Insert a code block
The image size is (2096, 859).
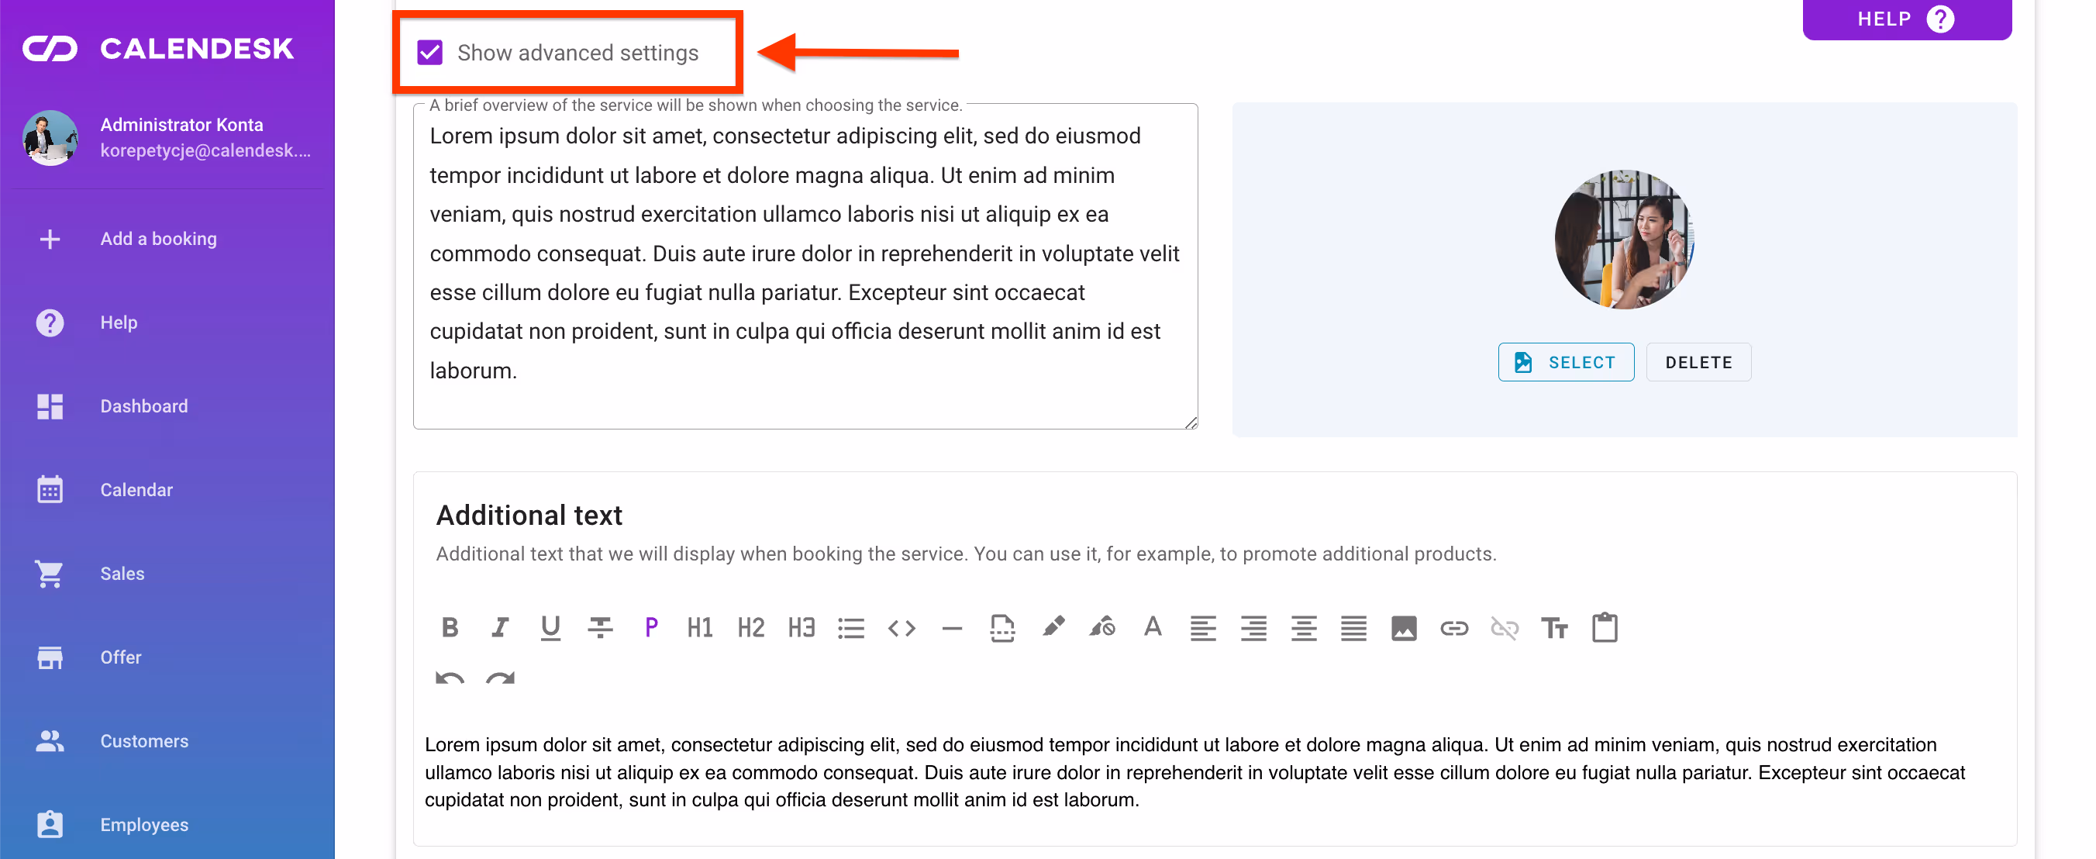[901, 627]
